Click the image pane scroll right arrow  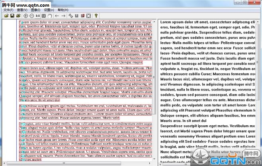tap(150, 163)
